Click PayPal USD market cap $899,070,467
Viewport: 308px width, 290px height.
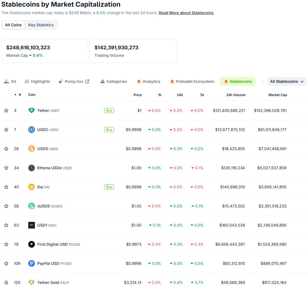pos(274,263)
